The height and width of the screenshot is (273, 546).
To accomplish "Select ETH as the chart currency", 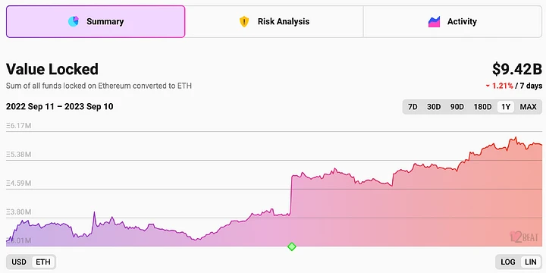I will (43, 262).
